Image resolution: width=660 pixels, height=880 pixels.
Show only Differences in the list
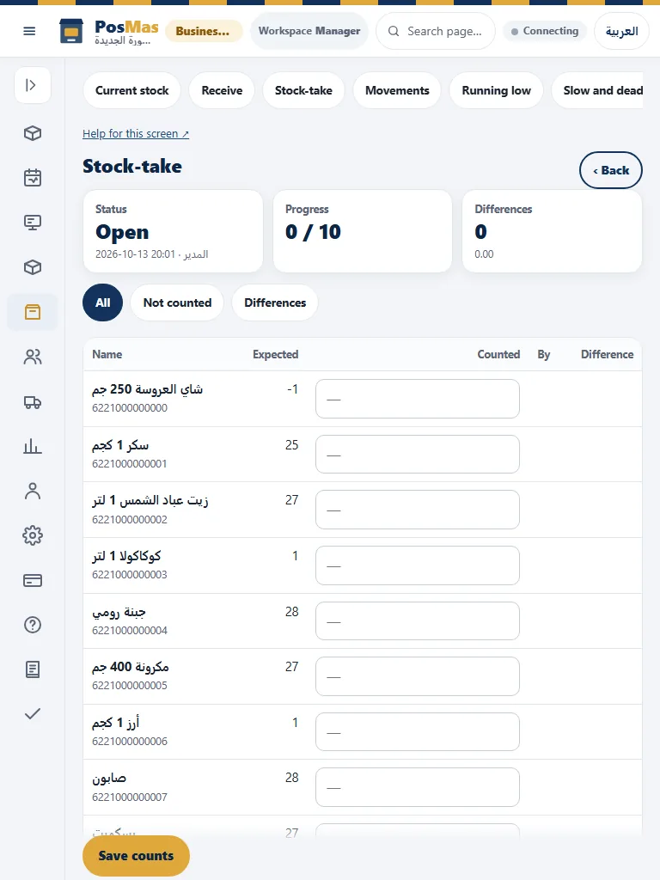tap(275, 302)
